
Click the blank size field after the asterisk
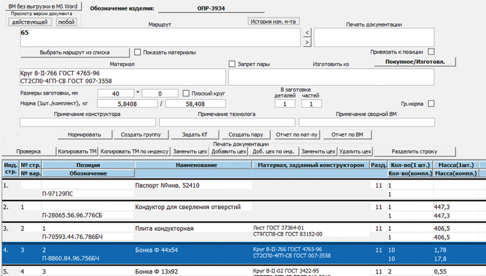pyautogui.click(x=160, y=93)
